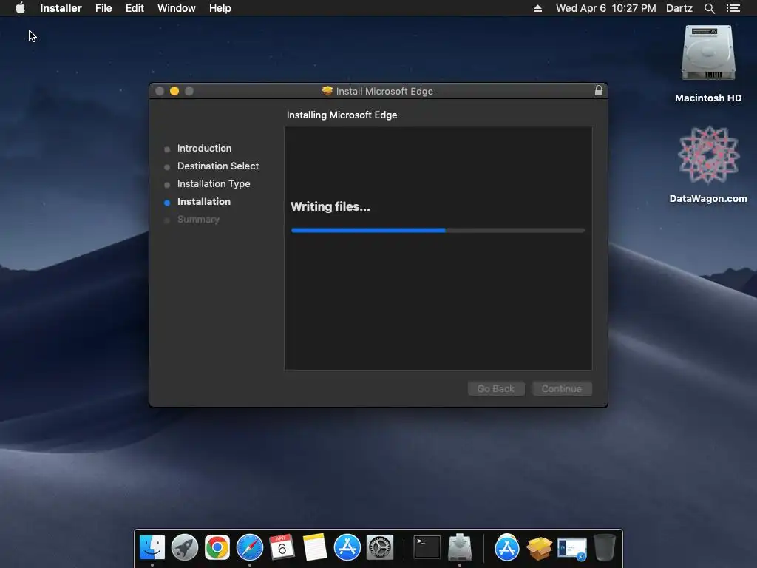Click the package box icon in Dock
The width and height of the screenshot is (757, 568).
click(539, 547)
